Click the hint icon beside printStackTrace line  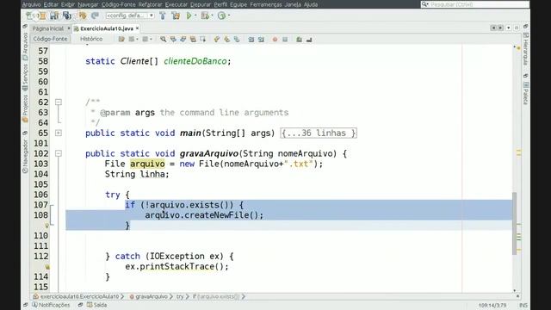click(47, 266)
